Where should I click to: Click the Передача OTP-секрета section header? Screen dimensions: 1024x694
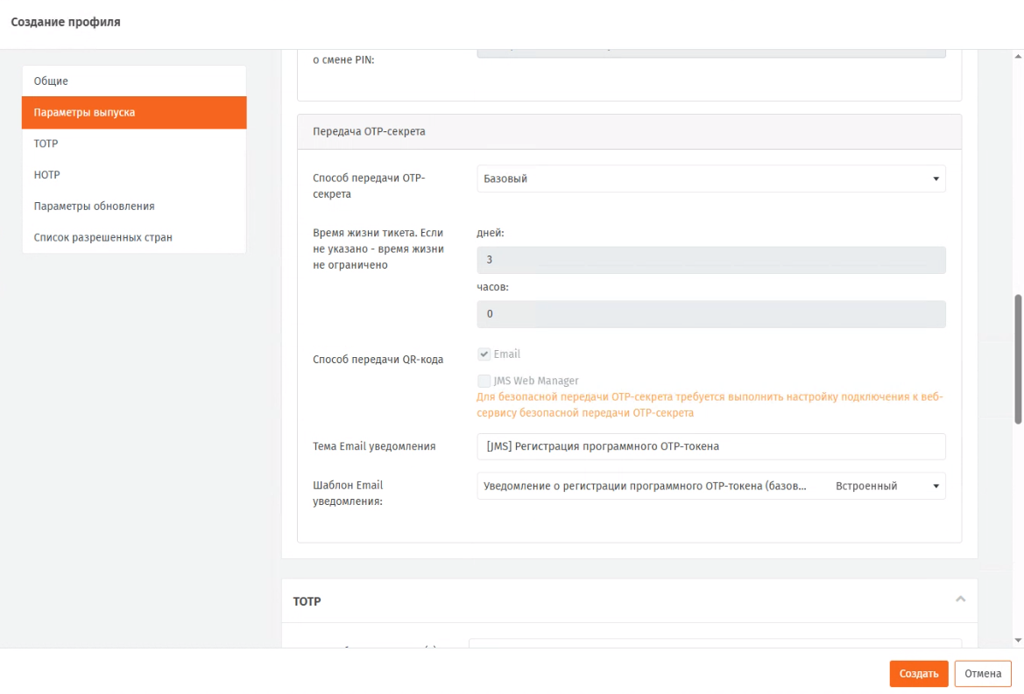coord(629,131)
